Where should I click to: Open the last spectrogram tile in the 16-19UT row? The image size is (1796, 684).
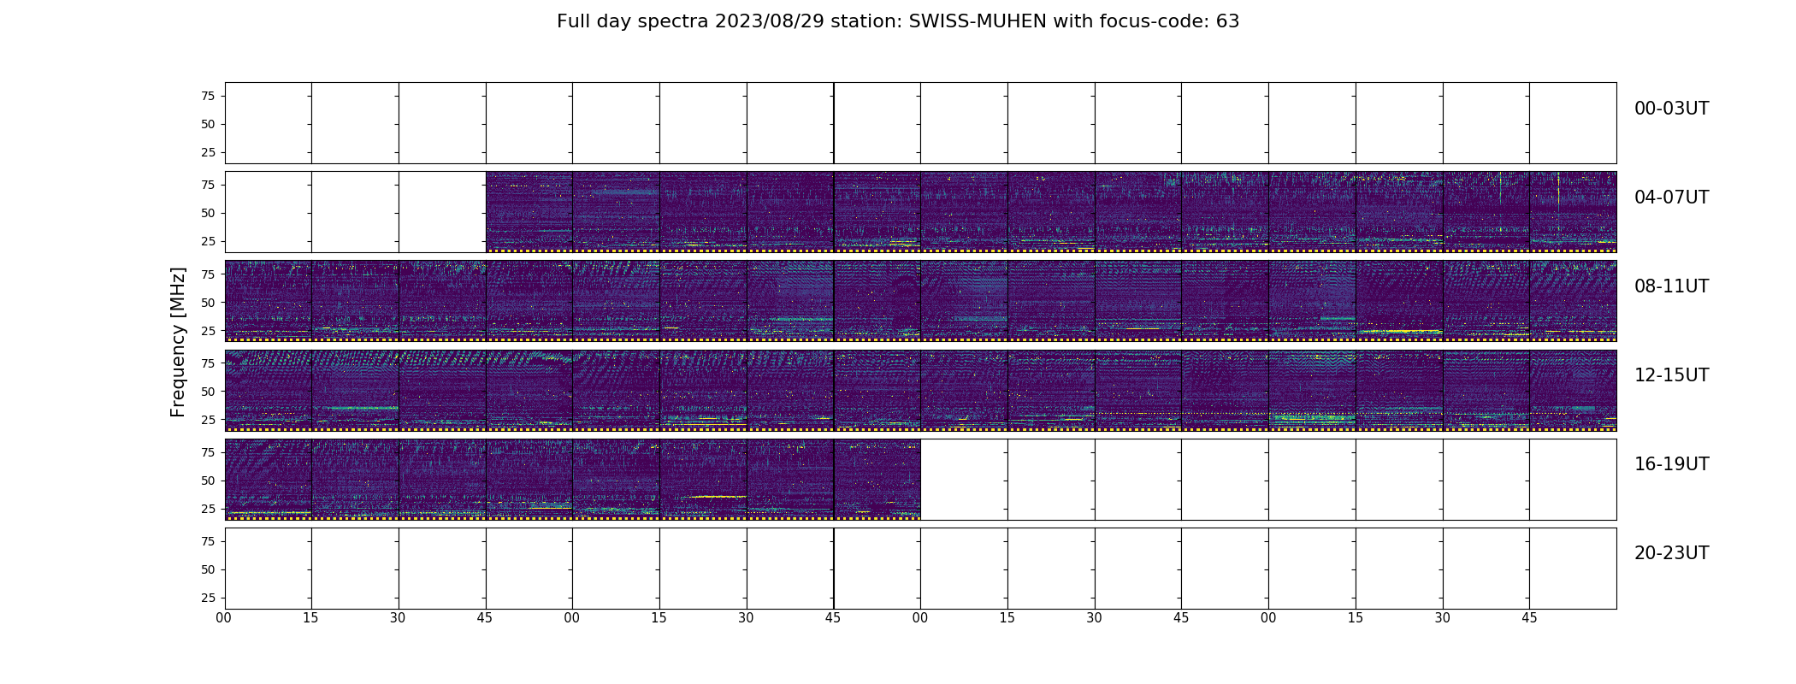coord(877,479)
